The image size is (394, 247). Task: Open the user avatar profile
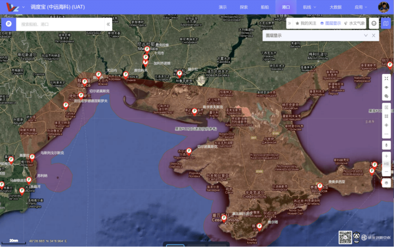point(384,7)
